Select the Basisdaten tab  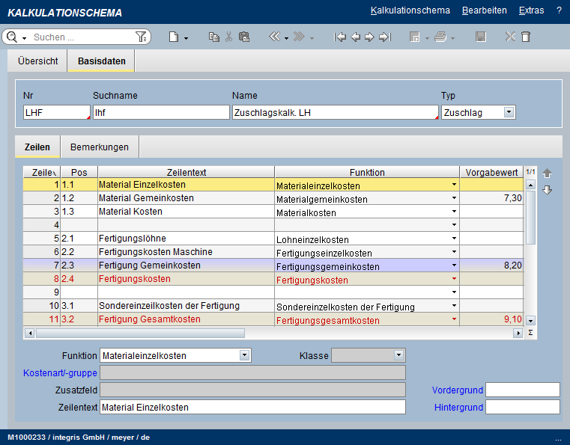[x=101, y=61]
